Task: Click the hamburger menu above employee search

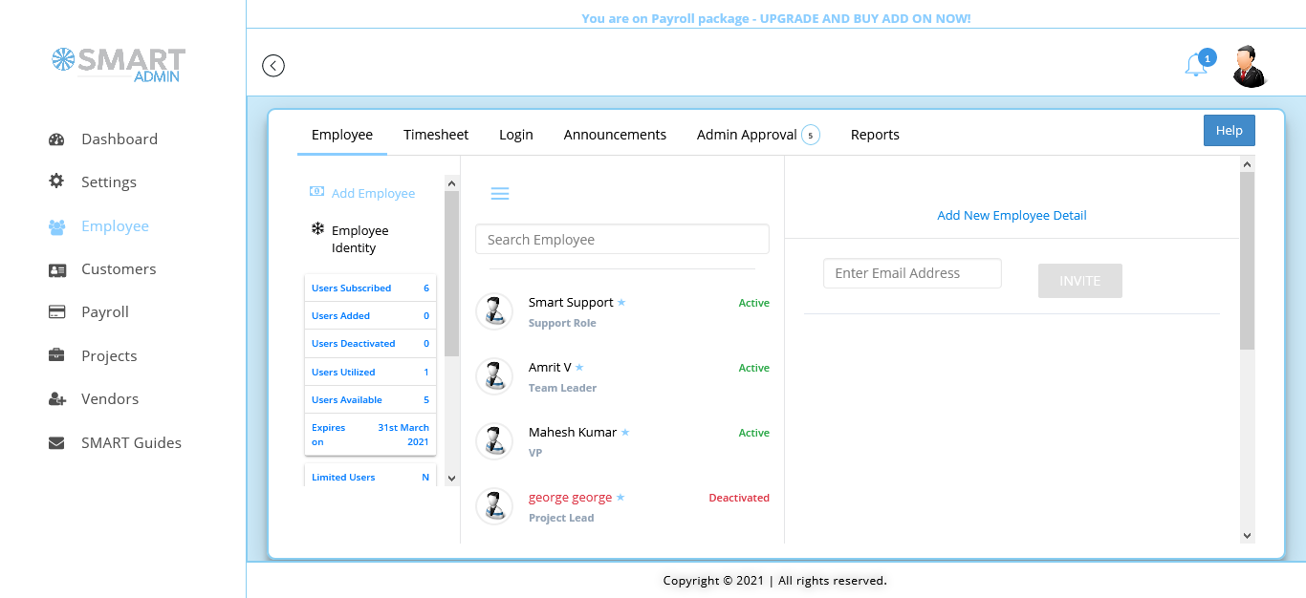Action: tap(499, 194)
